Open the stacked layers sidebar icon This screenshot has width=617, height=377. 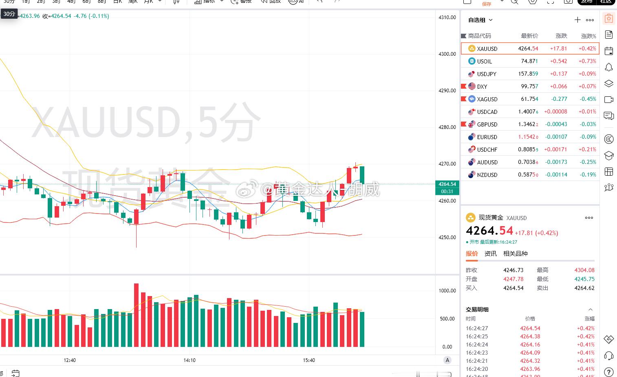tap(609, 83)
